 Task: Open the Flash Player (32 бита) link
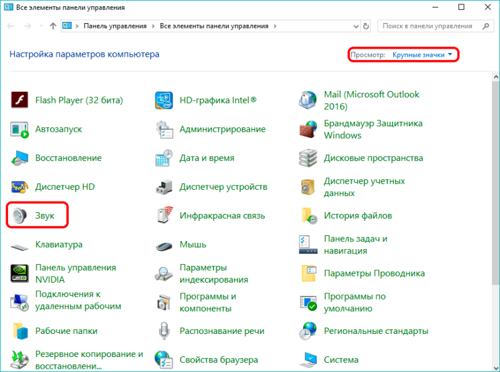point(79,100)
